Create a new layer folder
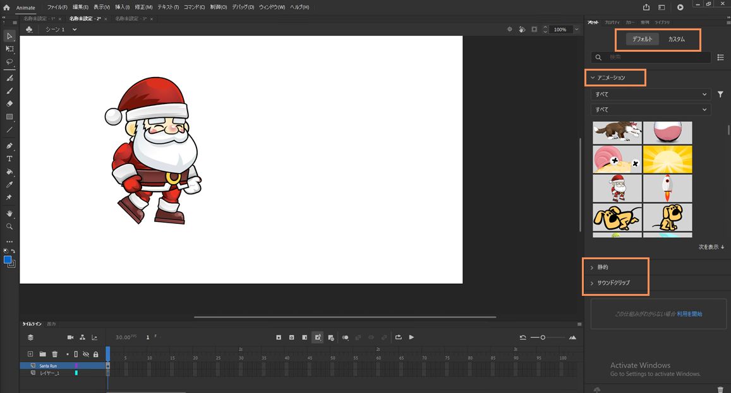 pyautogui.click(x=42, y=354)
